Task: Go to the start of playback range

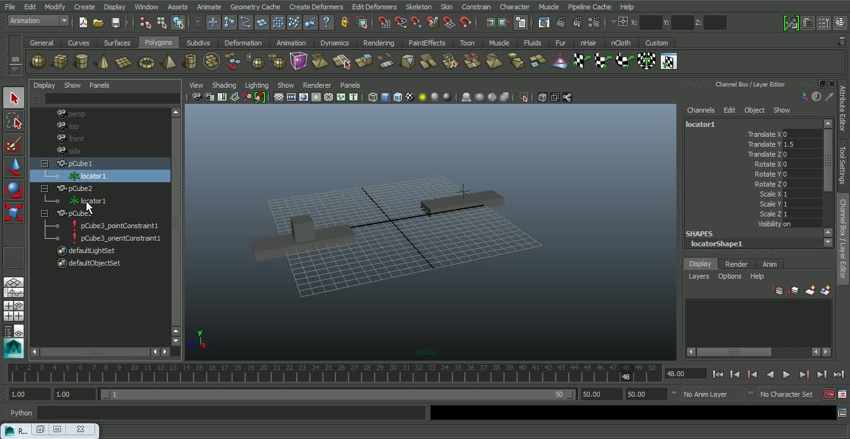Action: click(x=717, y=374)
